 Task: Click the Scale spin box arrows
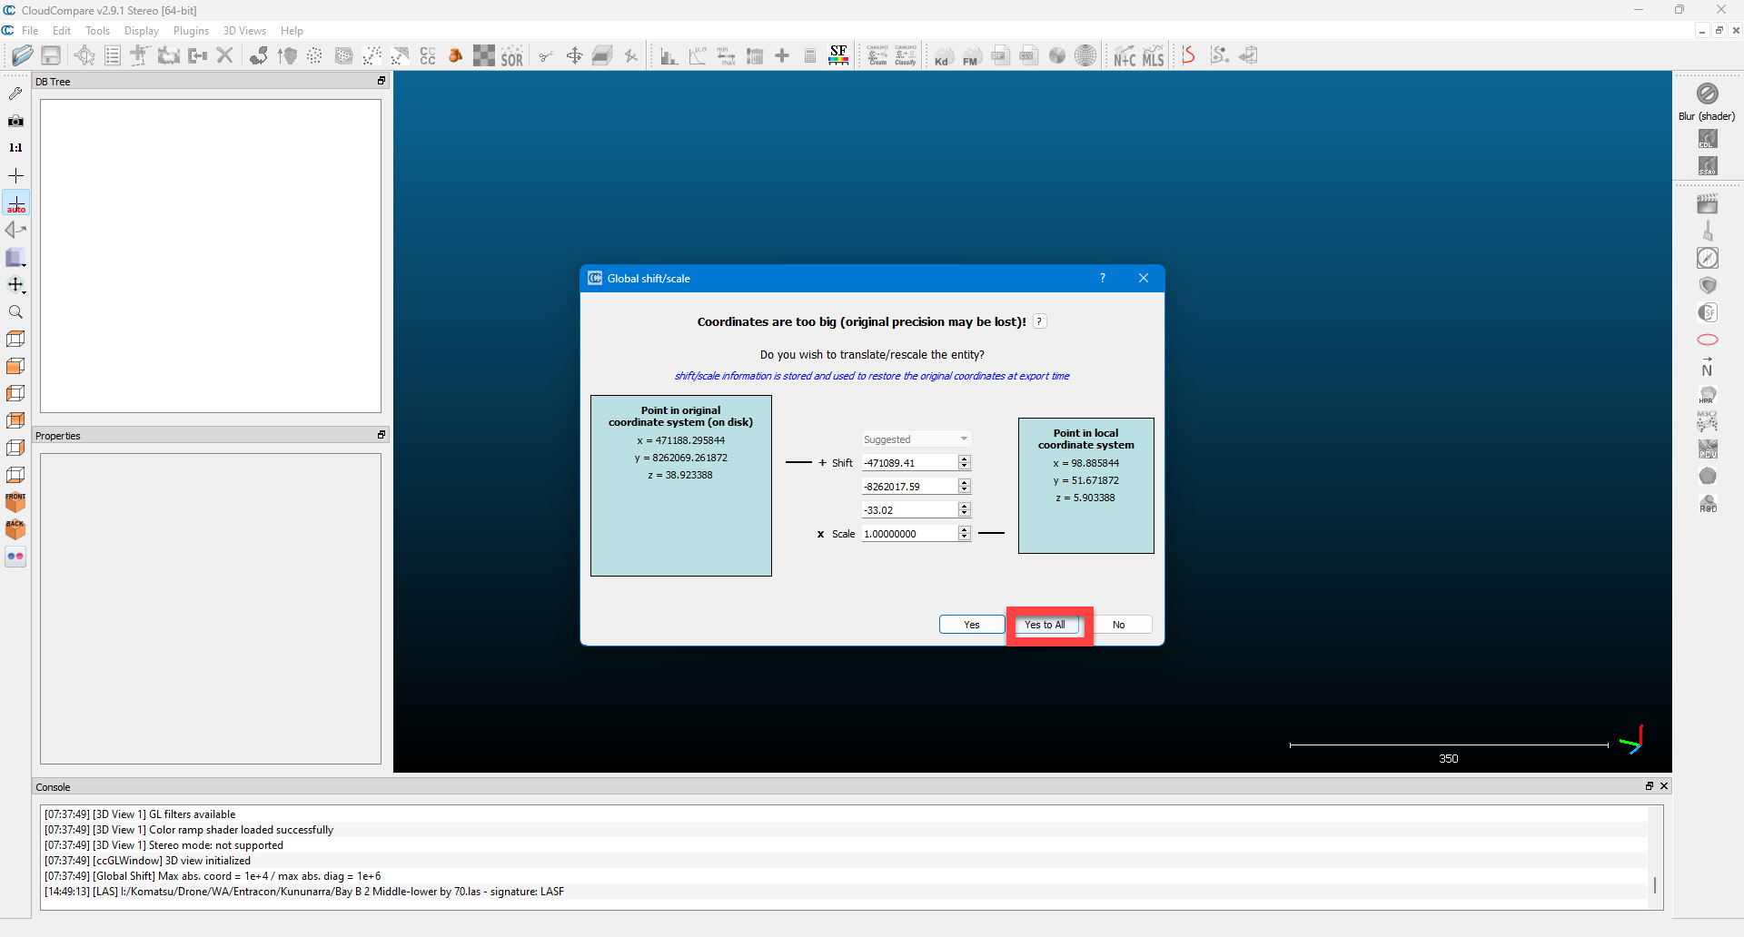tap(965, 534)
